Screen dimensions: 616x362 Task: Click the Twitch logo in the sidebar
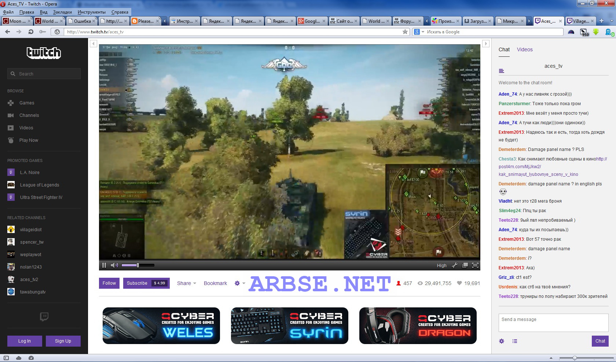[44, 53]
